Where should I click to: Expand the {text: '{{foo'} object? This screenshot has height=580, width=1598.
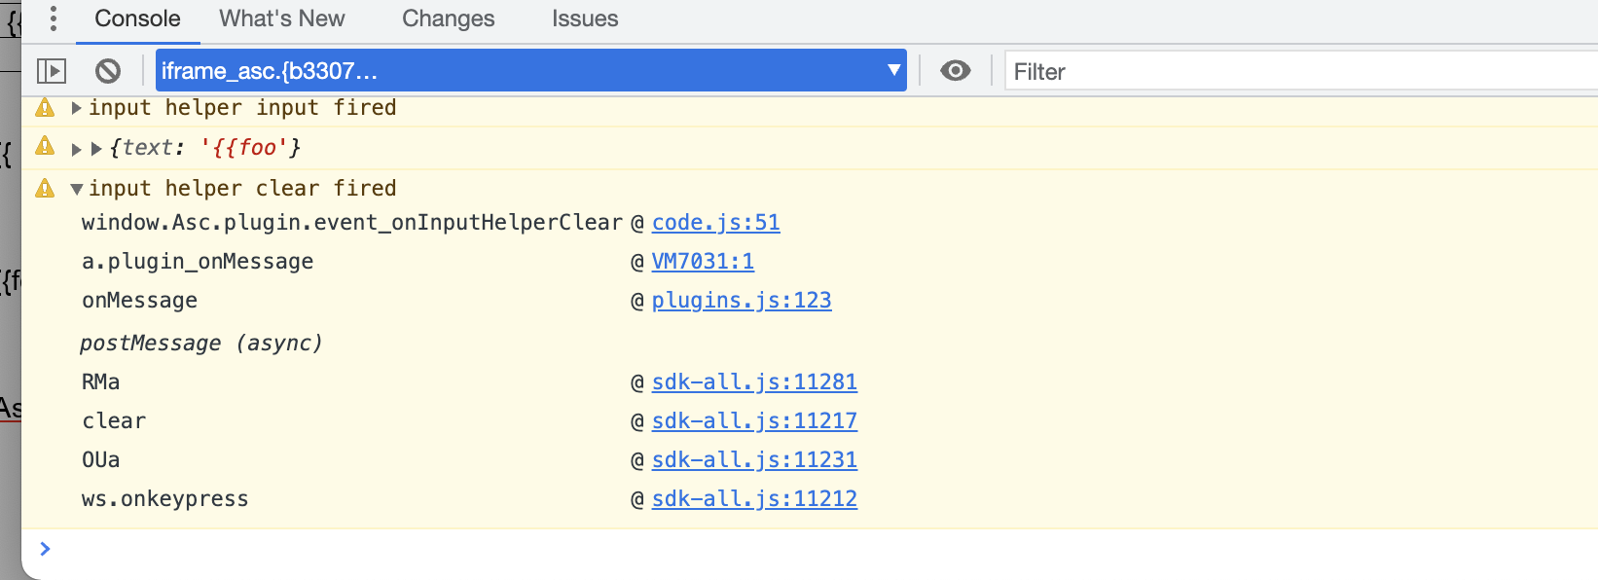point(96,149)
